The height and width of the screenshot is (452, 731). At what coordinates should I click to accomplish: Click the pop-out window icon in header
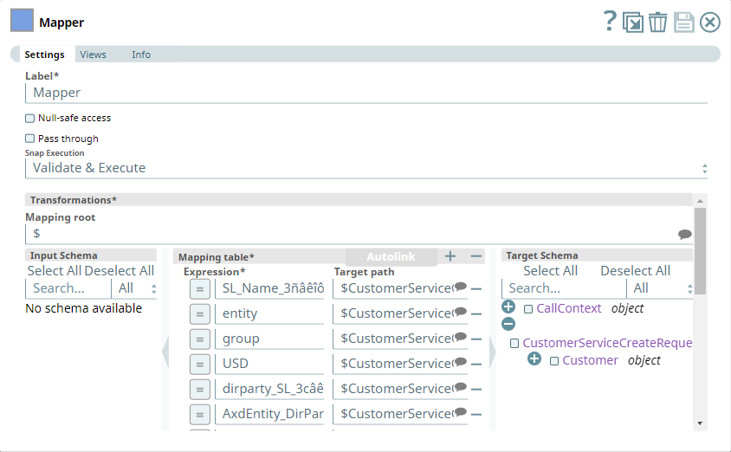coord(634,22)
